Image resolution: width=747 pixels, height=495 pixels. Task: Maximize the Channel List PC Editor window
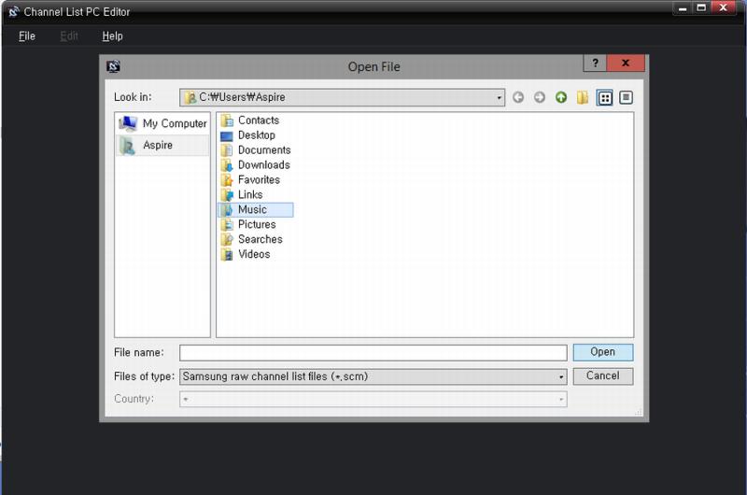(701, 8)
